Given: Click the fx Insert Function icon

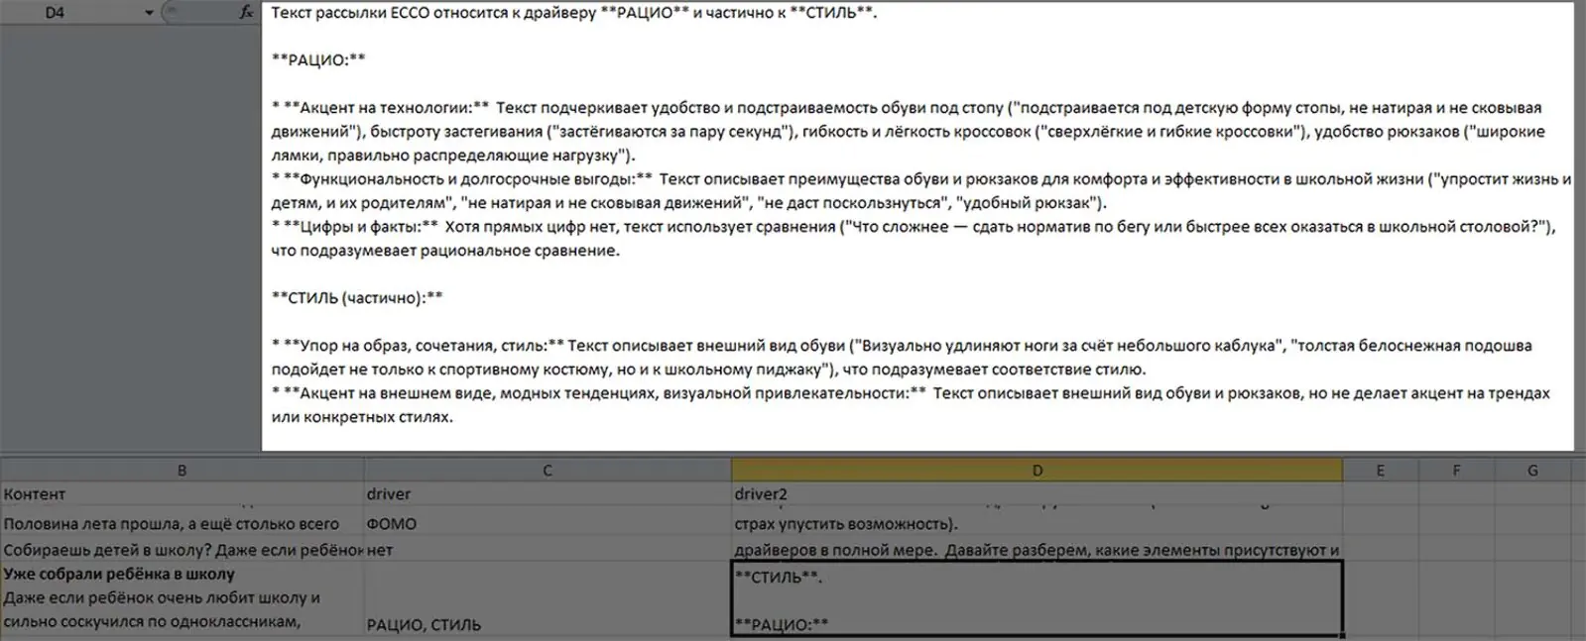Looking at the screenshot, I should tap(246, 13).
